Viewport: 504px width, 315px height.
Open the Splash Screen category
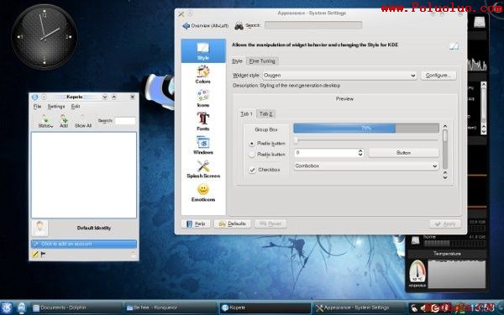coord(203,169)
